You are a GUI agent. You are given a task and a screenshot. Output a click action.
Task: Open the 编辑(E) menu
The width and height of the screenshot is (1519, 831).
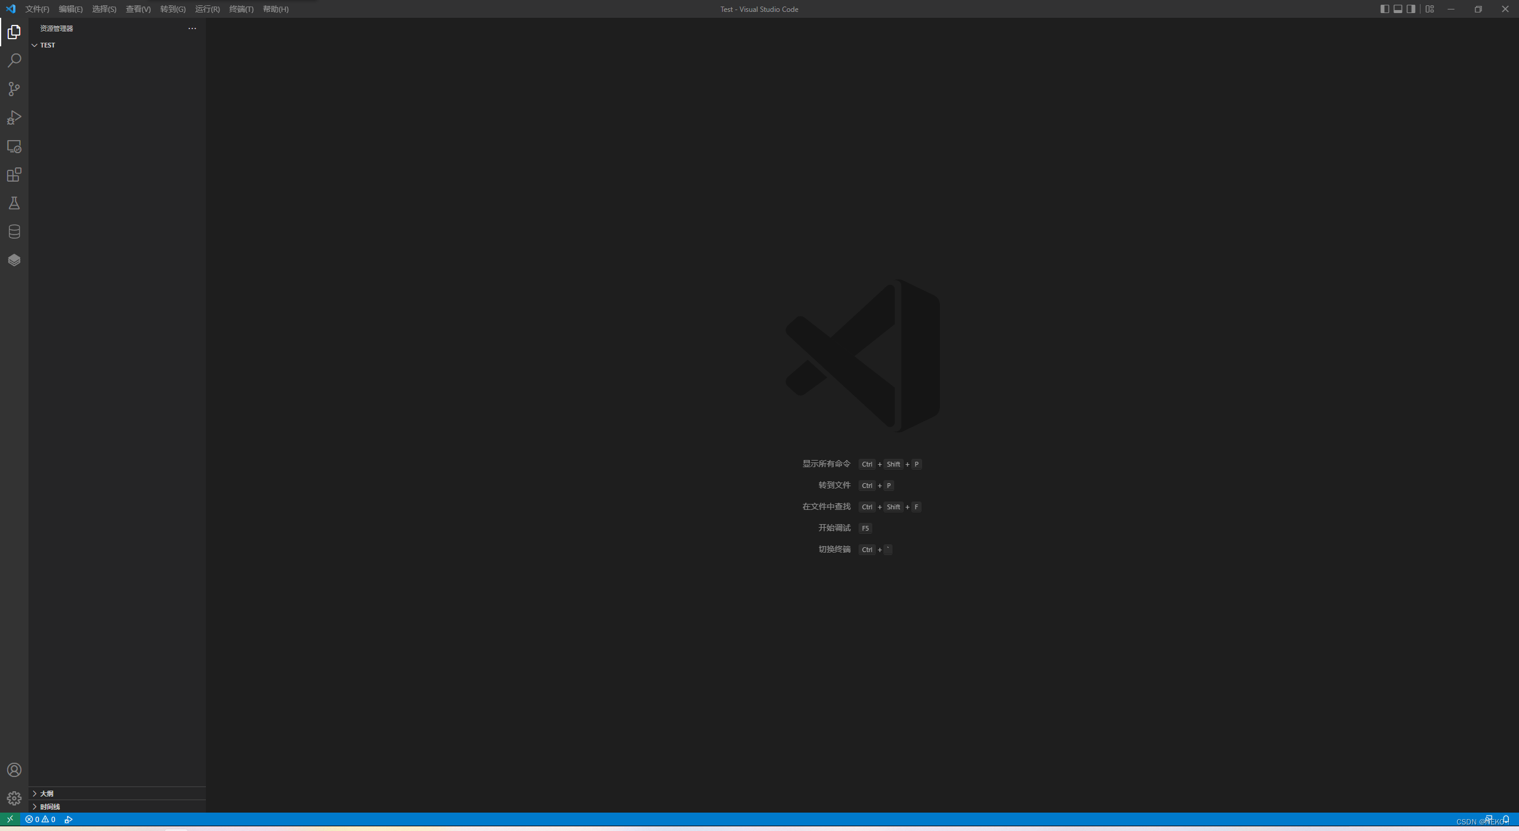(x=71, y=9)
